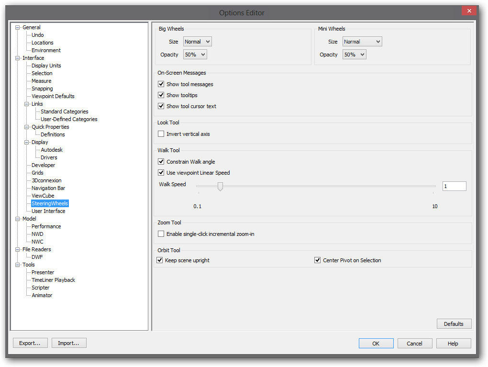Open Big Wheels Opacity dropdown
488x367 pixels.
coord(195,55)
